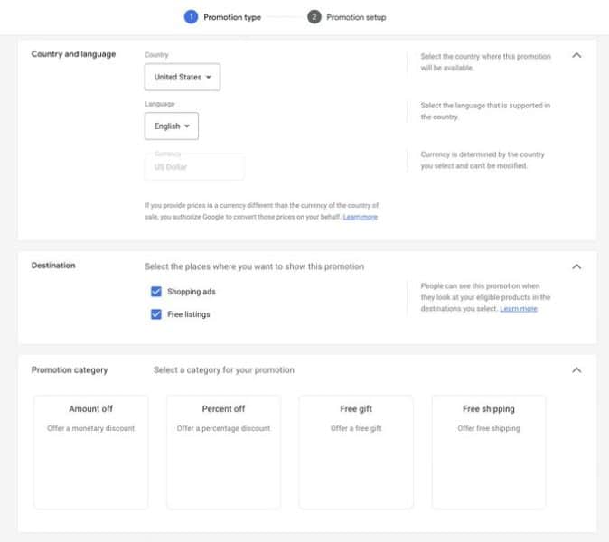Open the Country dropdown showing United States
The width and height of the screenshot is (609, 542).
click(183, 78)
